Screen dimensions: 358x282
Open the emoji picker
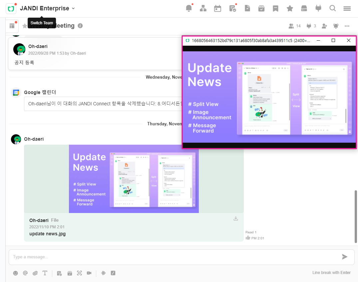(x=16, y=273)
